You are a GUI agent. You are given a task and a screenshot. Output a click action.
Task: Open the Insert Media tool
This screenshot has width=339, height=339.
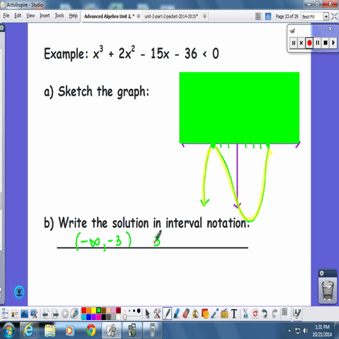tap(224, 314)
